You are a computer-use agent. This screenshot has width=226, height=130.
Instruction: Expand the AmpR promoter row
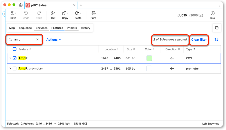click(10, 68)
